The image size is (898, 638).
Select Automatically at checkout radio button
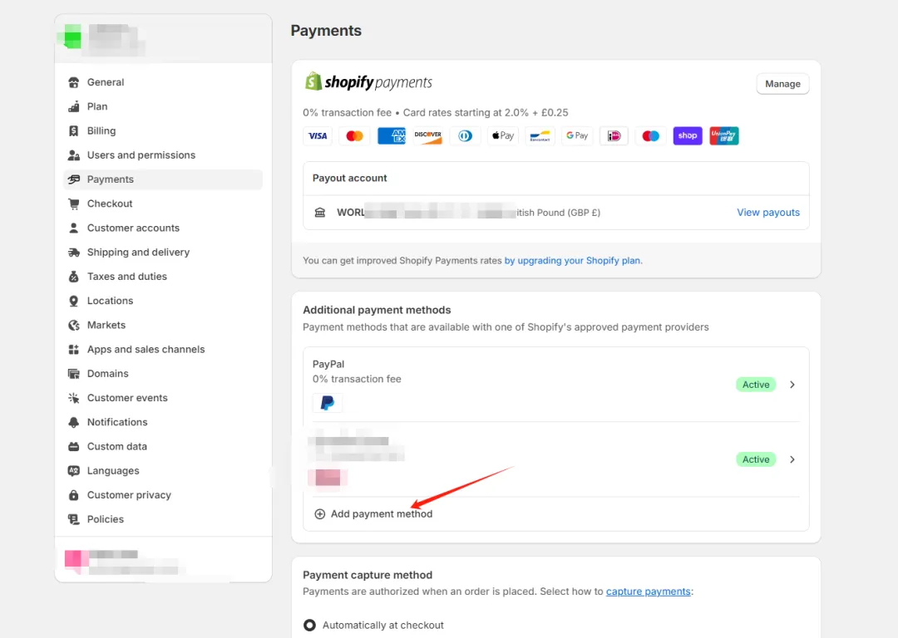309,625
